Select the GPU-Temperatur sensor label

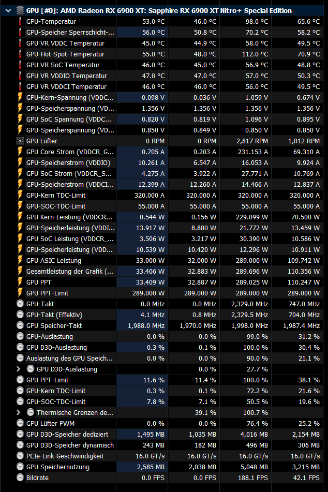pos(51,22)
